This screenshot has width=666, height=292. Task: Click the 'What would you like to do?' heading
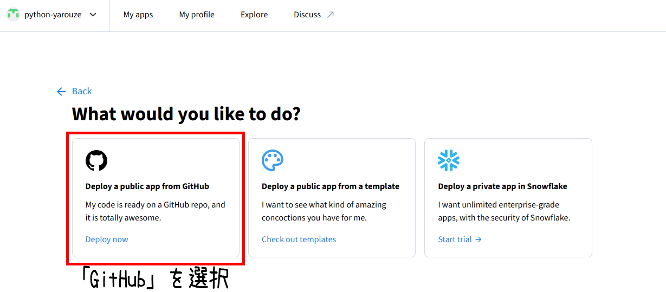186,114
